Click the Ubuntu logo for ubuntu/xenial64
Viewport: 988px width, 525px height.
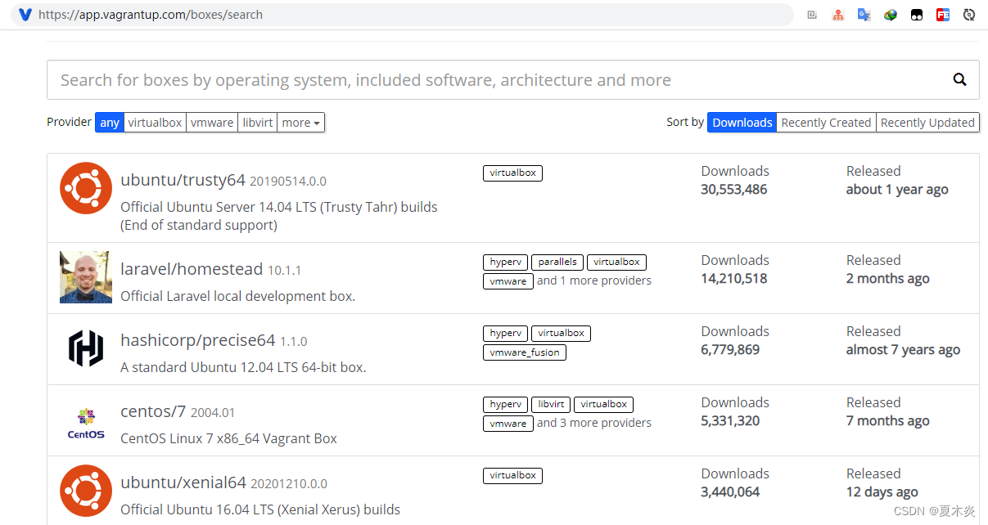coord(86,491)
